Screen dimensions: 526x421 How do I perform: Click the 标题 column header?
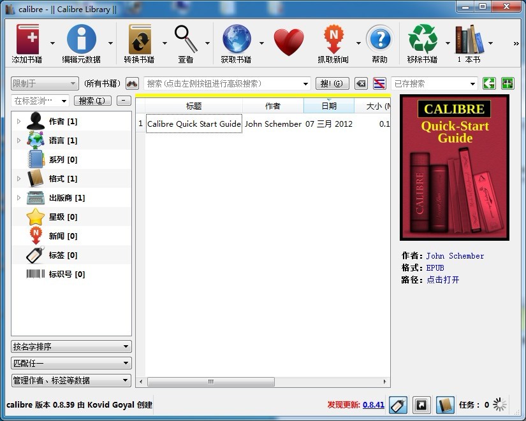click(x=194, y=106)
